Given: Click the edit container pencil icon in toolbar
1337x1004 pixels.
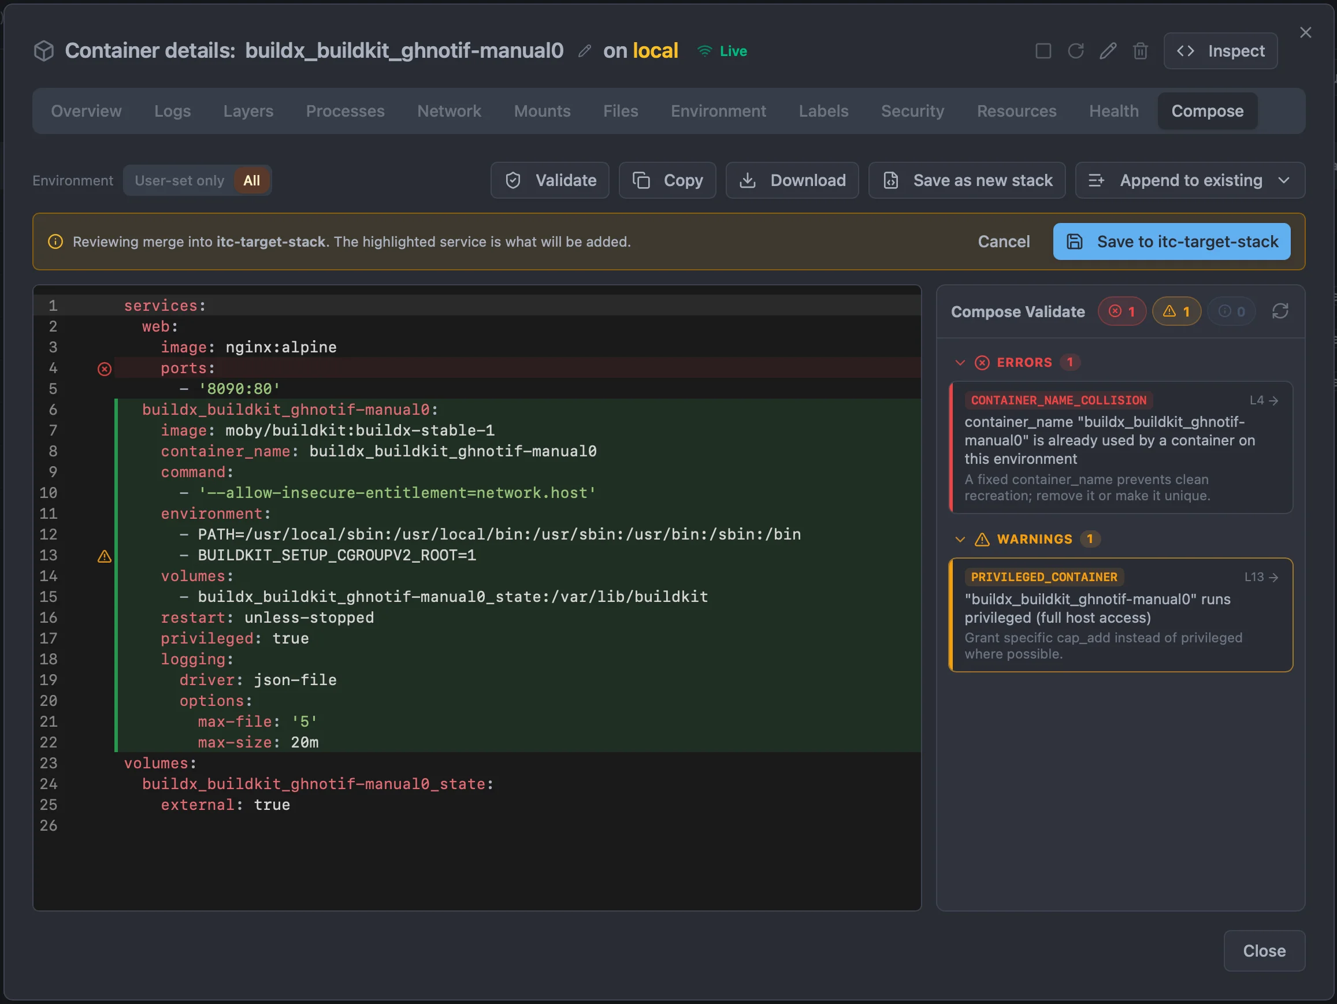Looking at the screenshot, I should click(x=1108, y=51).
